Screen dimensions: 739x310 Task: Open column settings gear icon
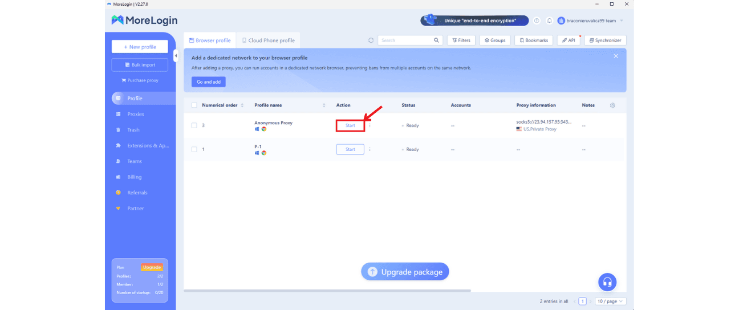click(613, 105)
